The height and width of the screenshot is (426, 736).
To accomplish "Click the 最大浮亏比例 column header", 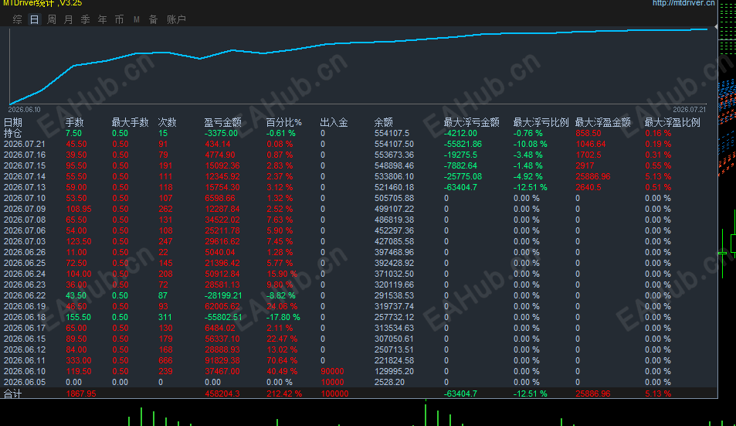I will click(541, 123).
